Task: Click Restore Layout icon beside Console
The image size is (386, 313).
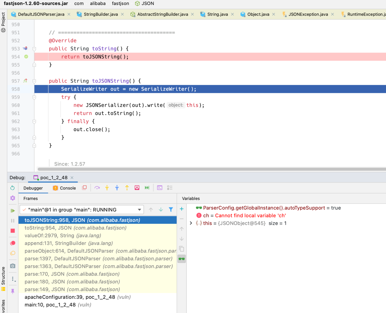Action: [84, 188]
